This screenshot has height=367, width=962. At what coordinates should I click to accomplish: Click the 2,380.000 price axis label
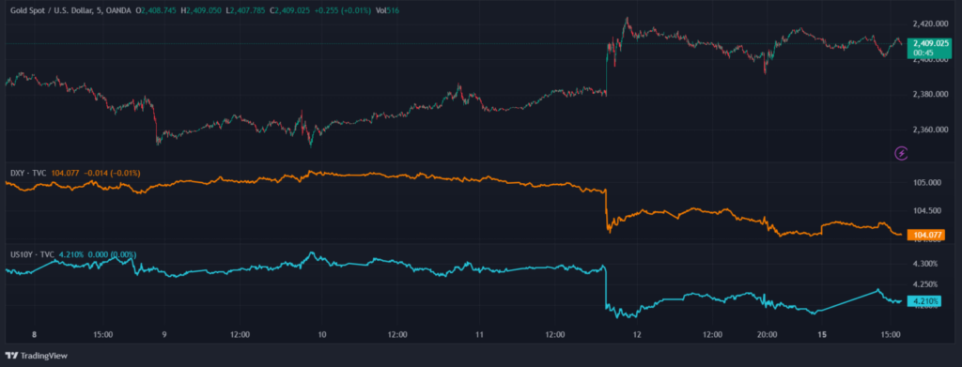click(x=931, y=95)
